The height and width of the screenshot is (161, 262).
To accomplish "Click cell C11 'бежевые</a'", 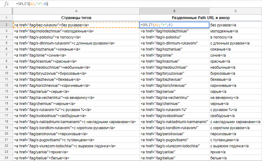I will tap(235, 80).
